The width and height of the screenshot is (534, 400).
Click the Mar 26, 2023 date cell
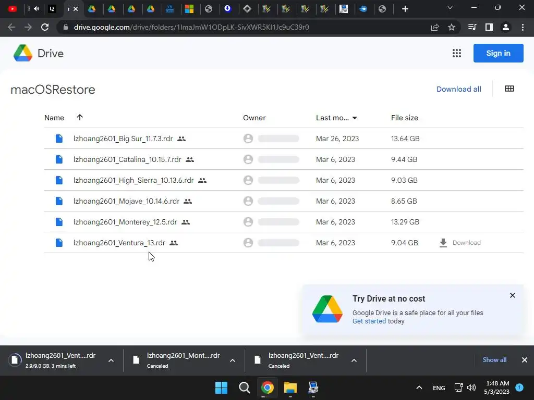click(337, 139)
